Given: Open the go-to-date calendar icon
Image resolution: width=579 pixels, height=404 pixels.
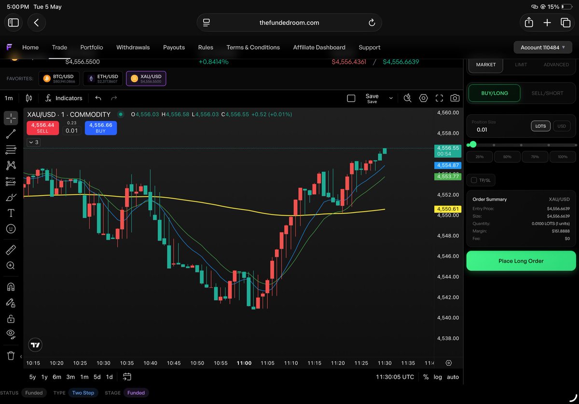Looking at the screenshot, I should (x=127, y=377).
